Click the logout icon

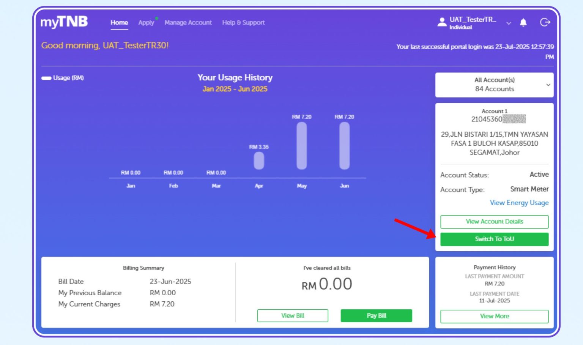pyautogui.click(x=545, y=22)
